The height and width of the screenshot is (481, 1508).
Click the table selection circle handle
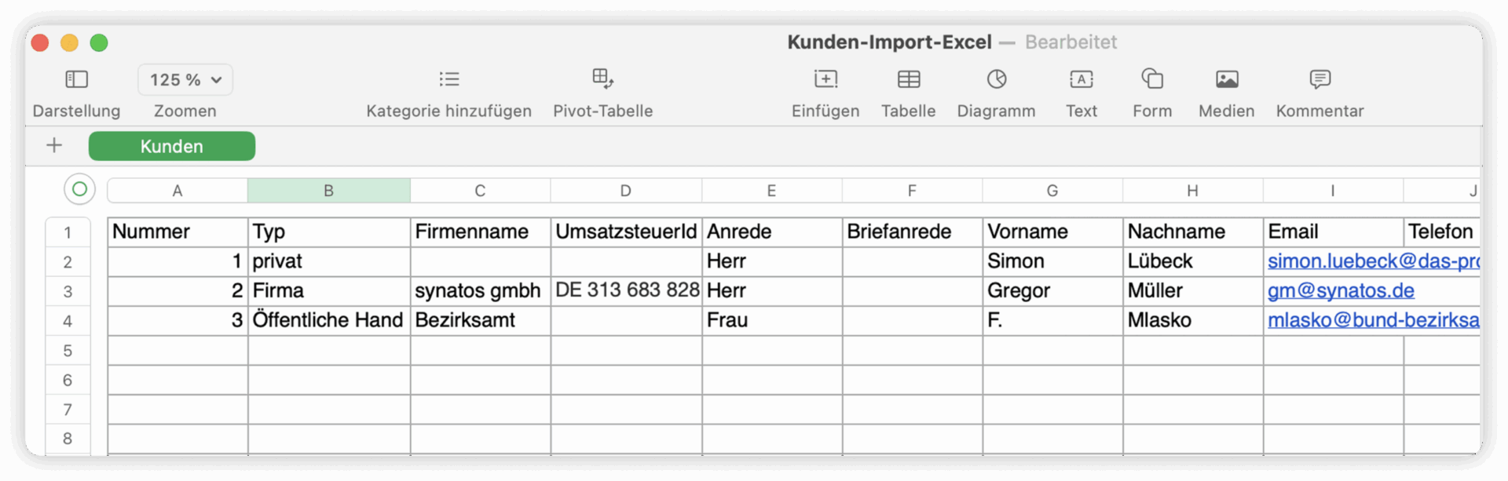click(79, 189)
